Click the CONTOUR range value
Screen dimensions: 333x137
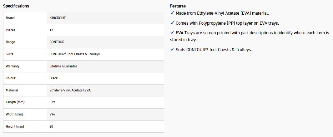click(x=57, y=42)
